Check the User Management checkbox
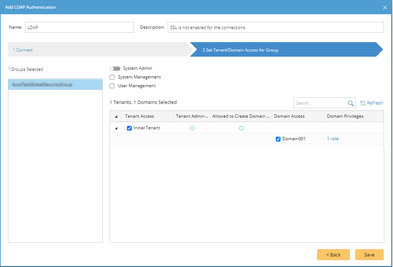393x267 pixels. (x=112, y=86)
